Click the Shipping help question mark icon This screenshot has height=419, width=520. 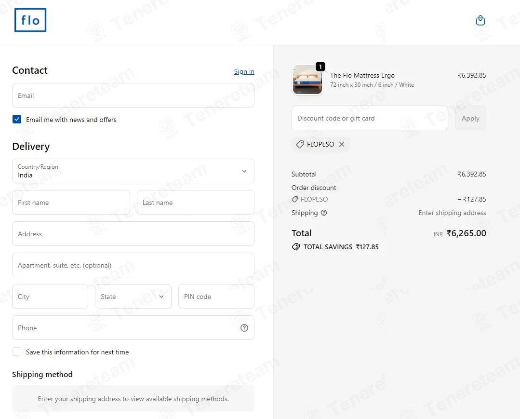324,213
